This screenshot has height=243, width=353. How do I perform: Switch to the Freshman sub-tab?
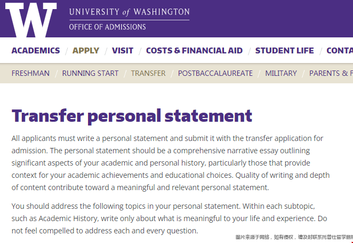point(30,73)
